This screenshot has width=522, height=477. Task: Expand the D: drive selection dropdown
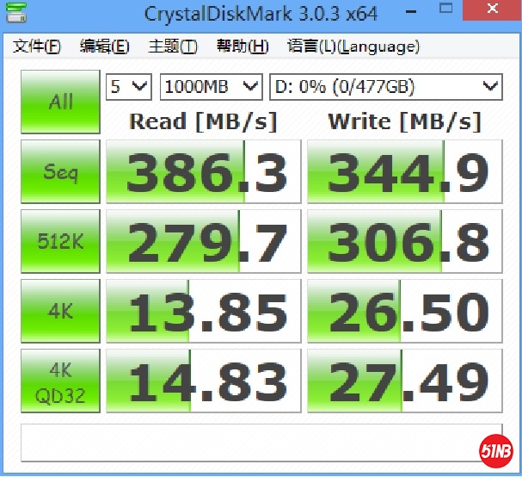click(384, 86)
